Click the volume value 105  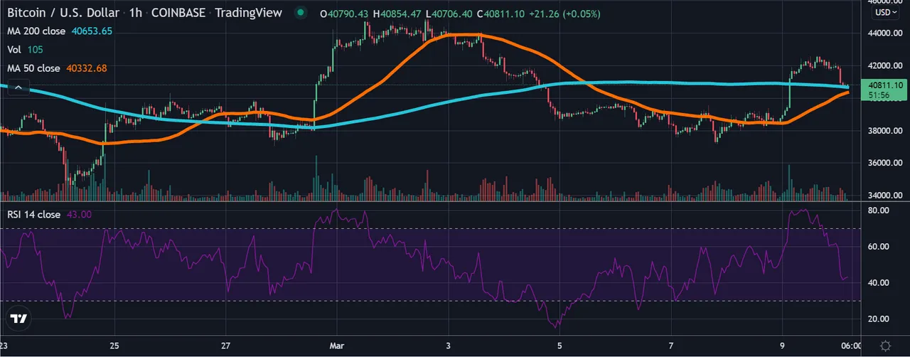coord(36,50)
